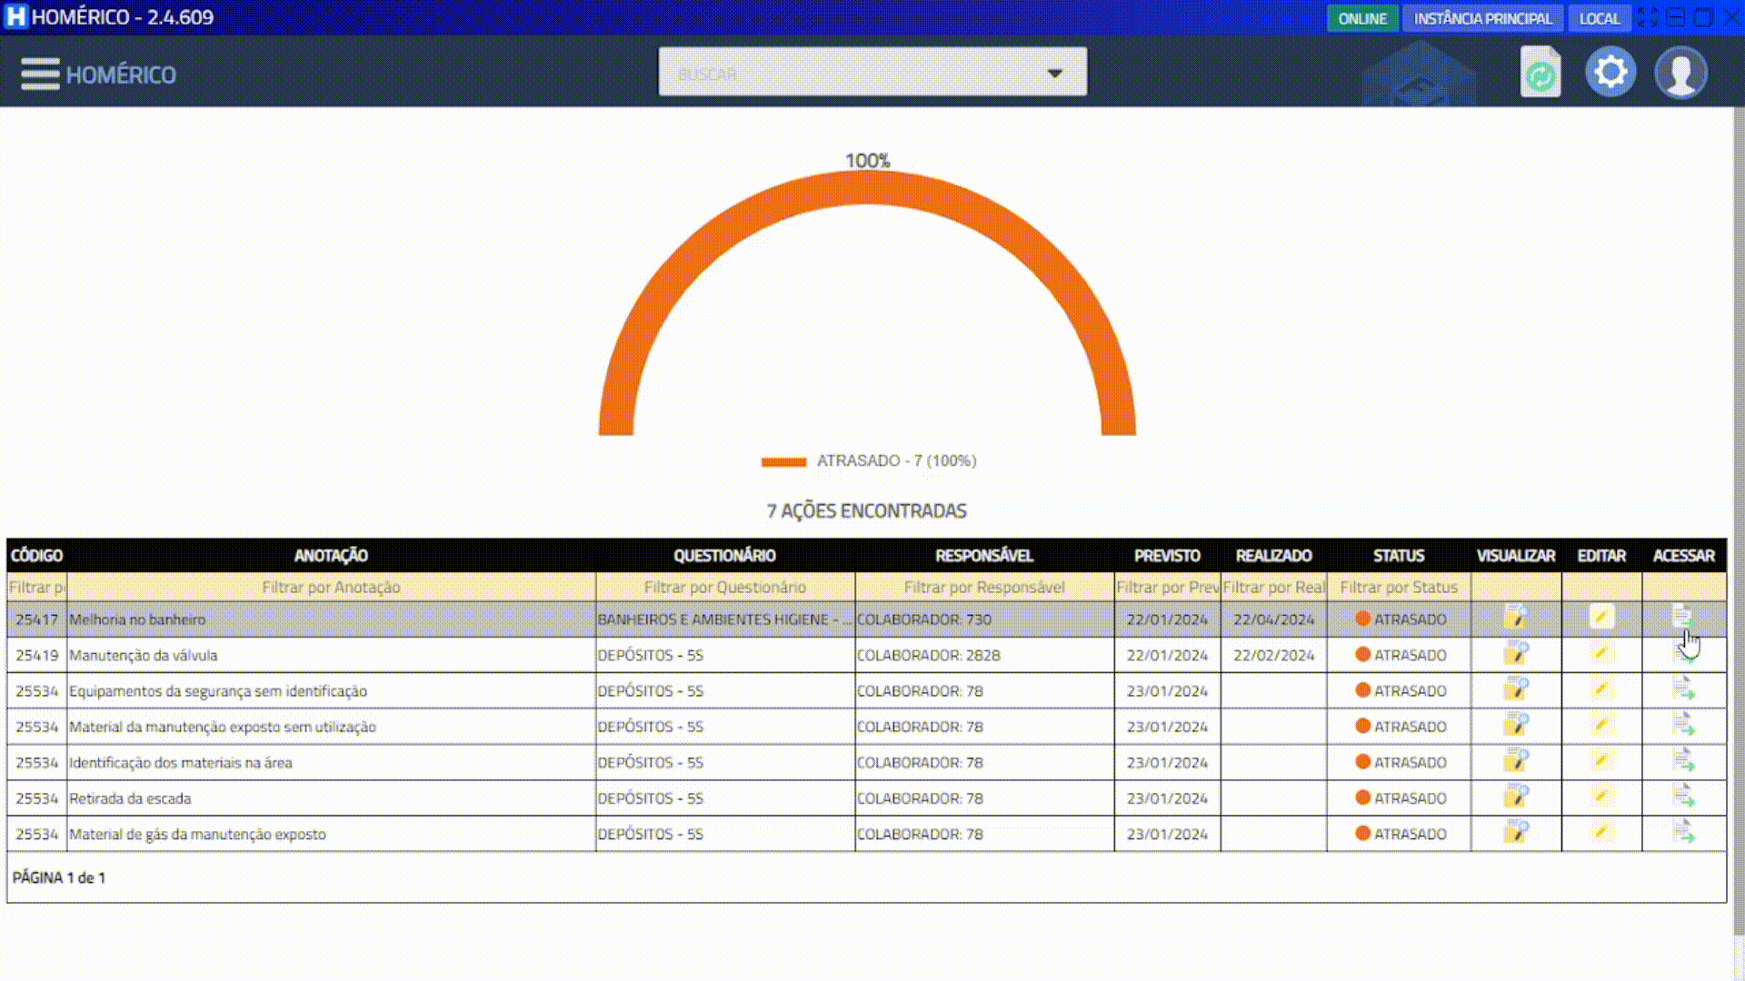Sort by the PREVISTO column header
Screen dimensions: 1745x981
coord(1167,555)
